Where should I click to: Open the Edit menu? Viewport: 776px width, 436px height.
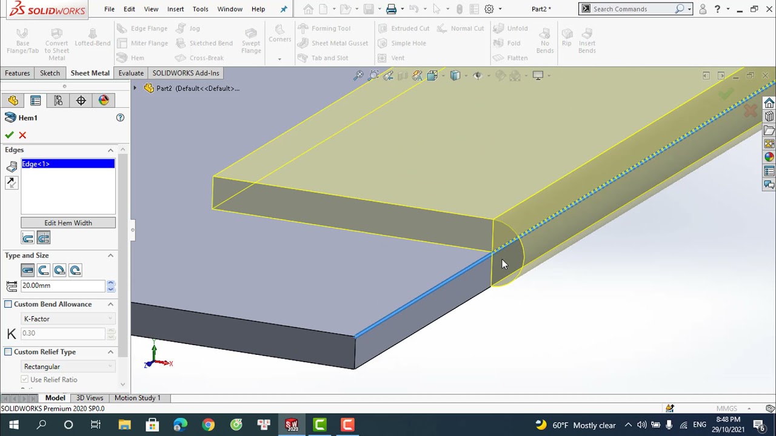pyautogui.click(x=129, y=9)
